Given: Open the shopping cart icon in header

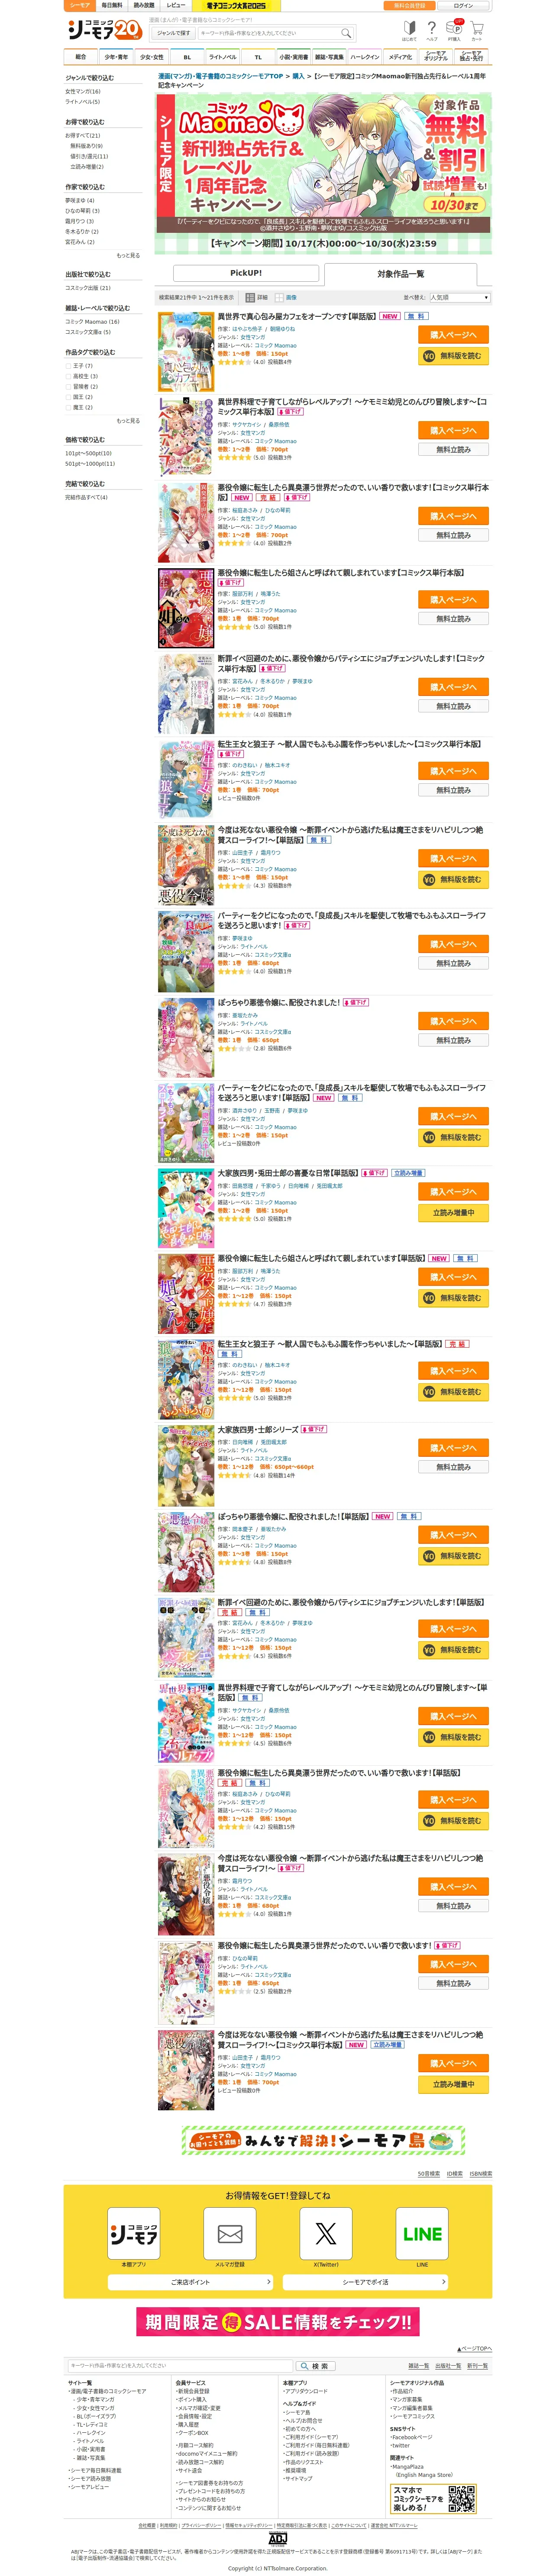Looking at the screenshot, I should pos(477,29).
